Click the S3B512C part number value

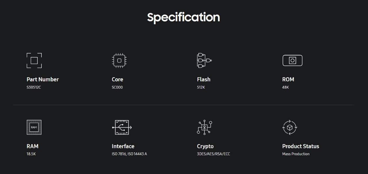click(34, 87)
